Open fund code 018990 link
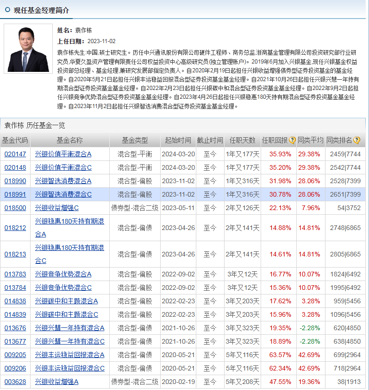The image size is (369, 390). pos(15,181)
